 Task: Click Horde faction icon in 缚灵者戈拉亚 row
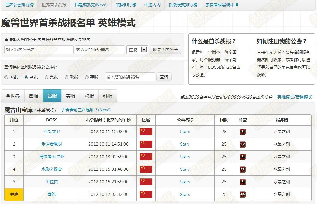[243, 157]
